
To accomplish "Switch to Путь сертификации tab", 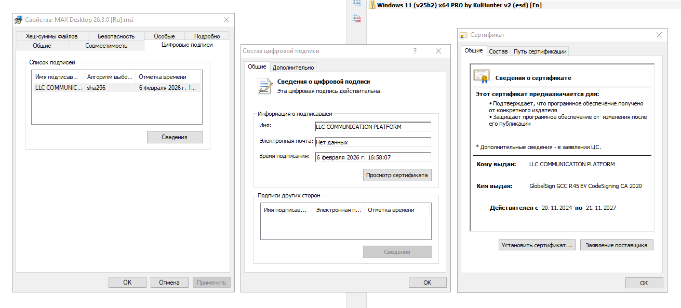I will point(540,51).
